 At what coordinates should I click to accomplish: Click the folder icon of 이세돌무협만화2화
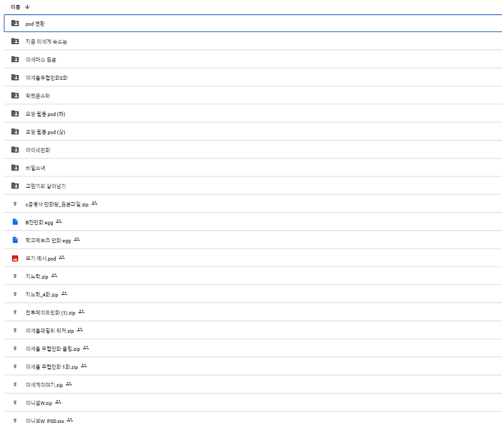pyautogui.click(x=15, y=77)
